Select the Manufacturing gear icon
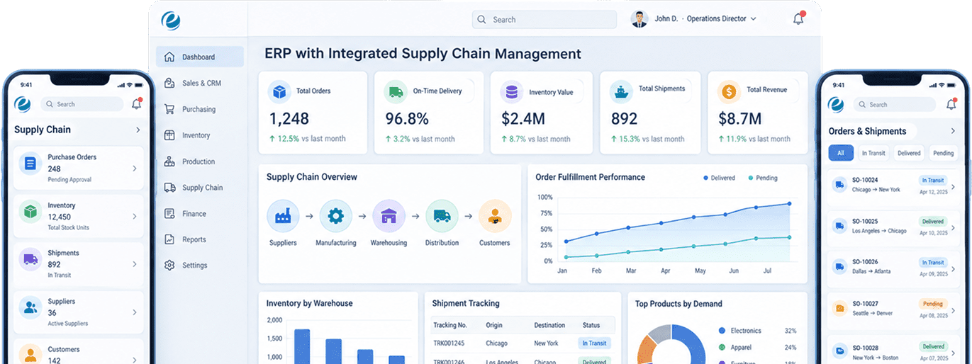The width and height of the screenshot is (972, 364). click(x=335, y=216)
